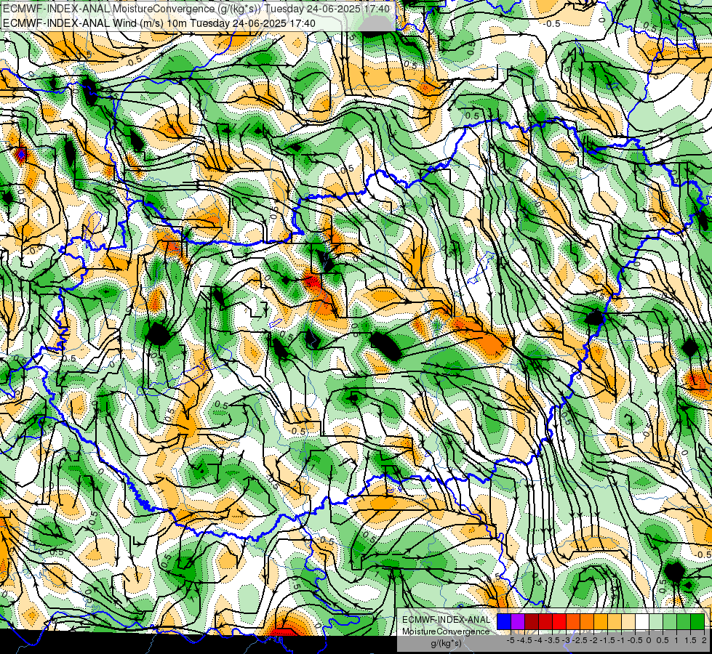The height and width of the screenshot is (654, 712).
Task: Click the 2 legend tick label
Action: coord(704,640)
